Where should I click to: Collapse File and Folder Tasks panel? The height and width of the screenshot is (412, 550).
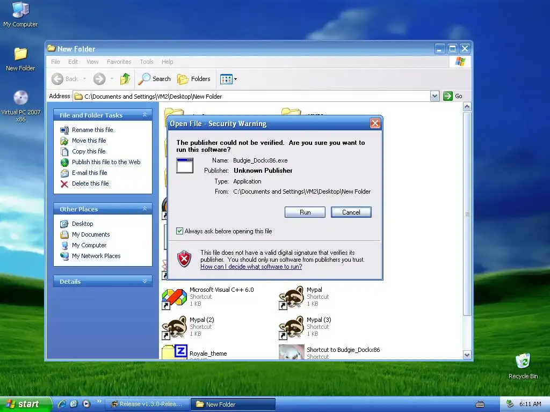coord(144,115)
